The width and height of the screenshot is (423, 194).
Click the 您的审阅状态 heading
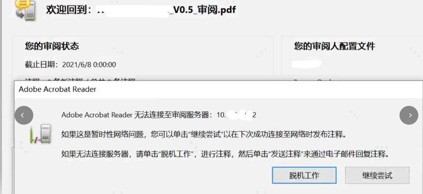(52, 46)
